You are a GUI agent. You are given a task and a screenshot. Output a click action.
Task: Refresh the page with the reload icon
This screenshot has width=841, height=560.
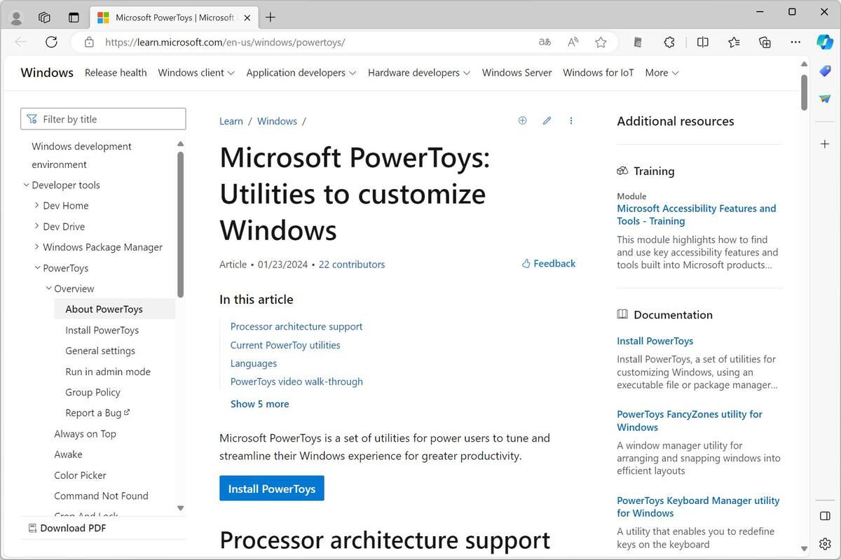pos(51,42)
